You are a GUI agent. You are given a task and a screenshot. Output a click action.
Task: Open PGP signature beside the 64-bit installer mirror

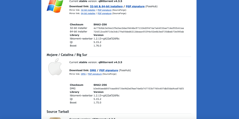click(105, 13)
